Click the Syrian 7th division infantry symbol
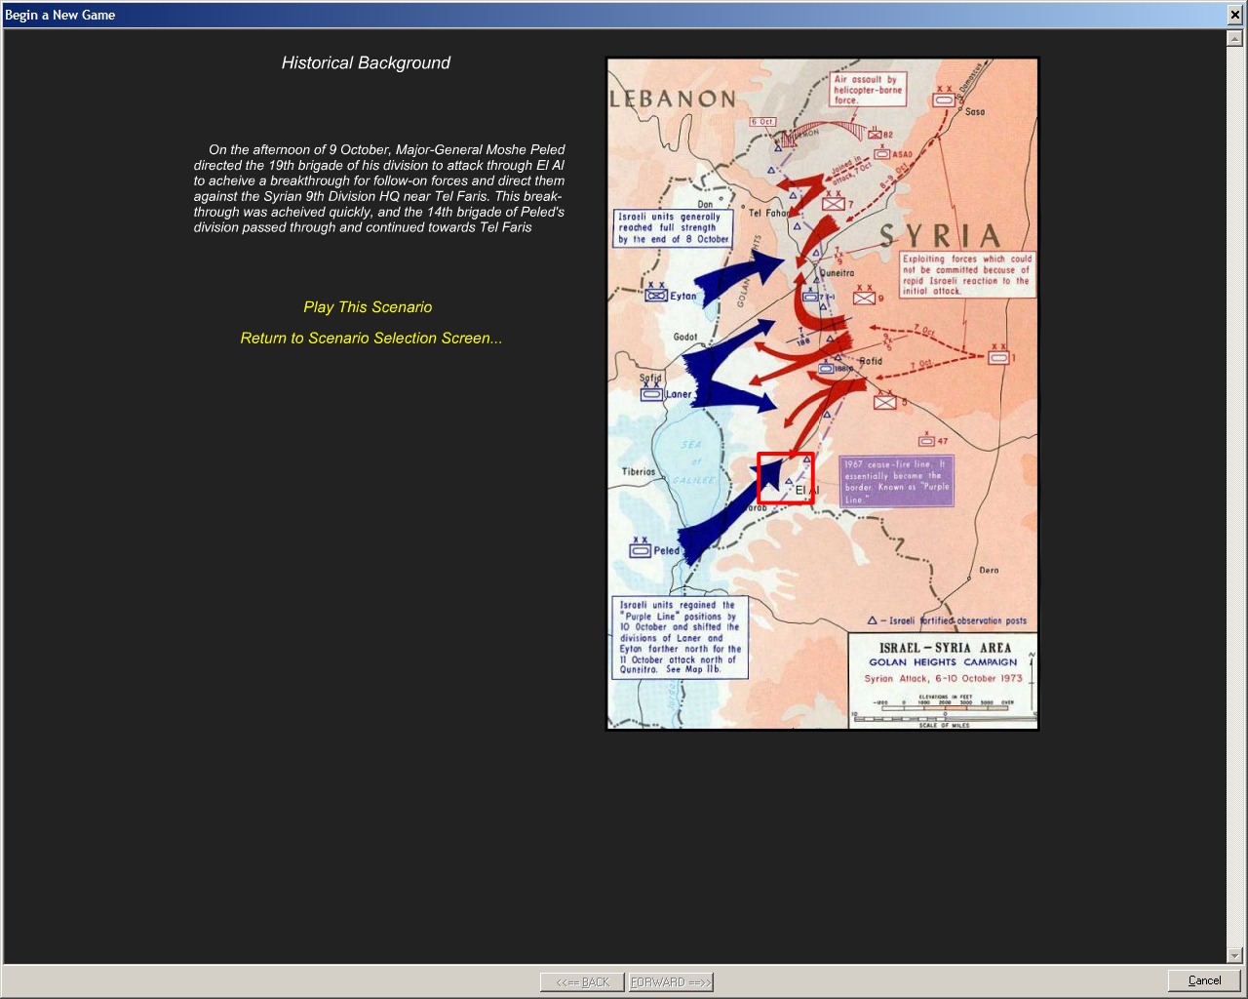The image size is (1248, 999). [833, 204]
